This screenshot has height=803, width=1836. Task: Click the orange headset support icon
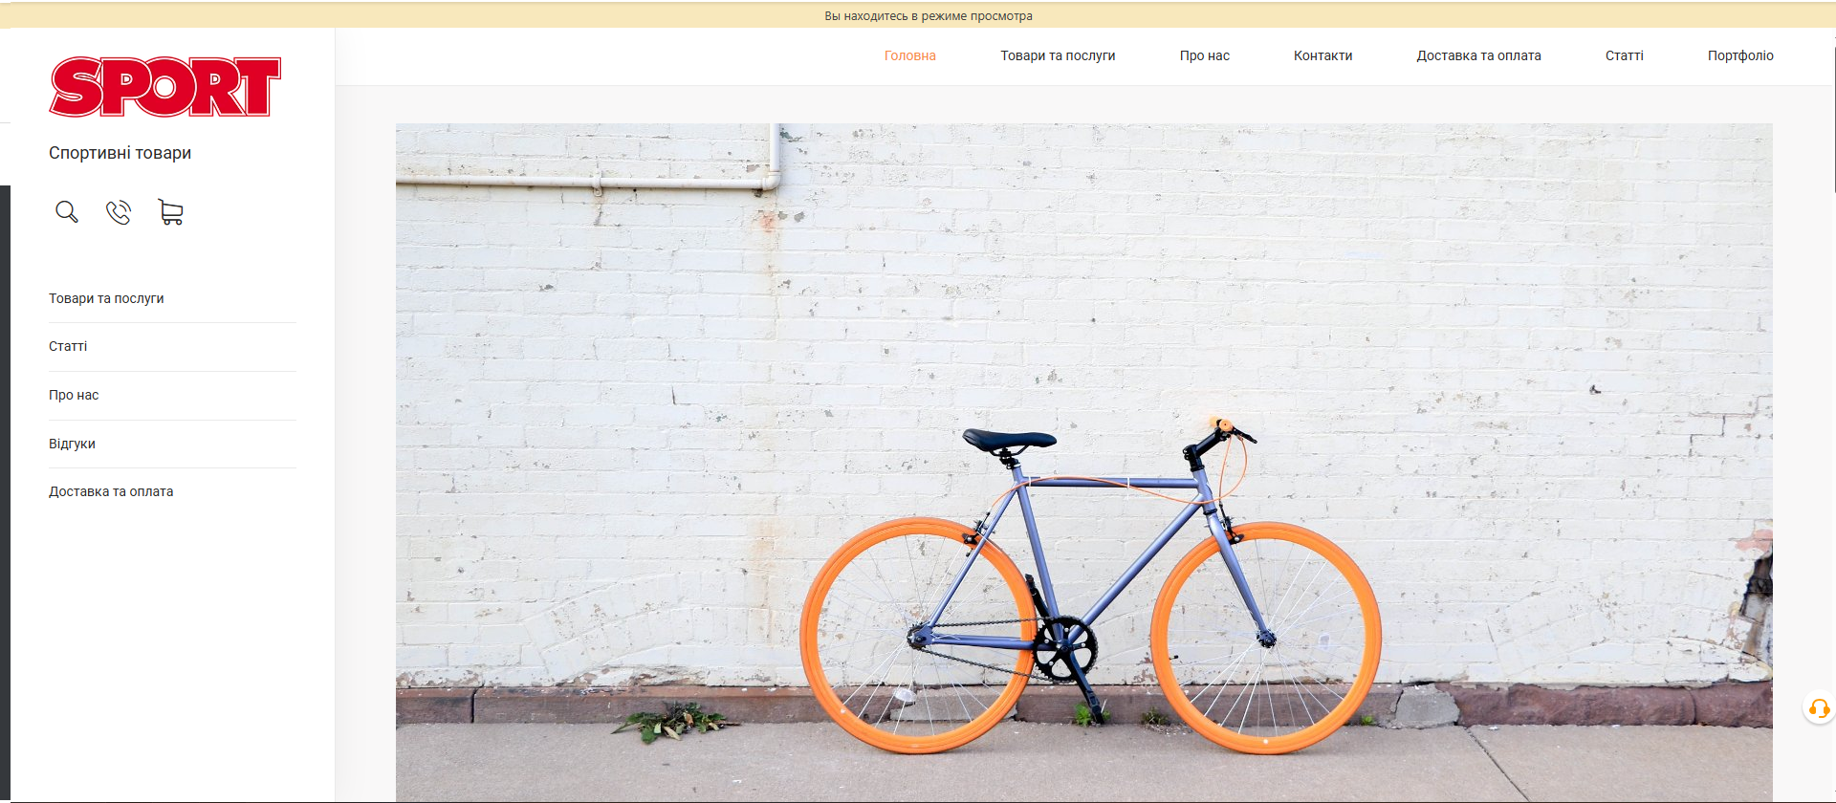tap(1818, 708)
